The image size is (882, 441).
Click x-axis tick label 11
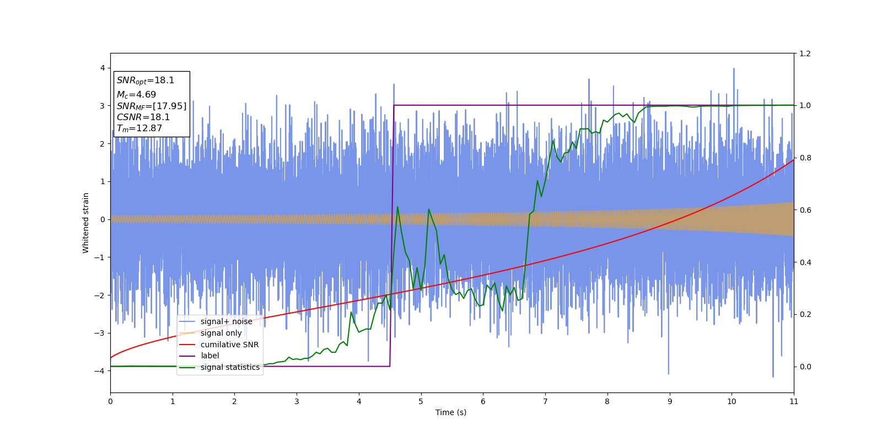click(x=794, y=402)
